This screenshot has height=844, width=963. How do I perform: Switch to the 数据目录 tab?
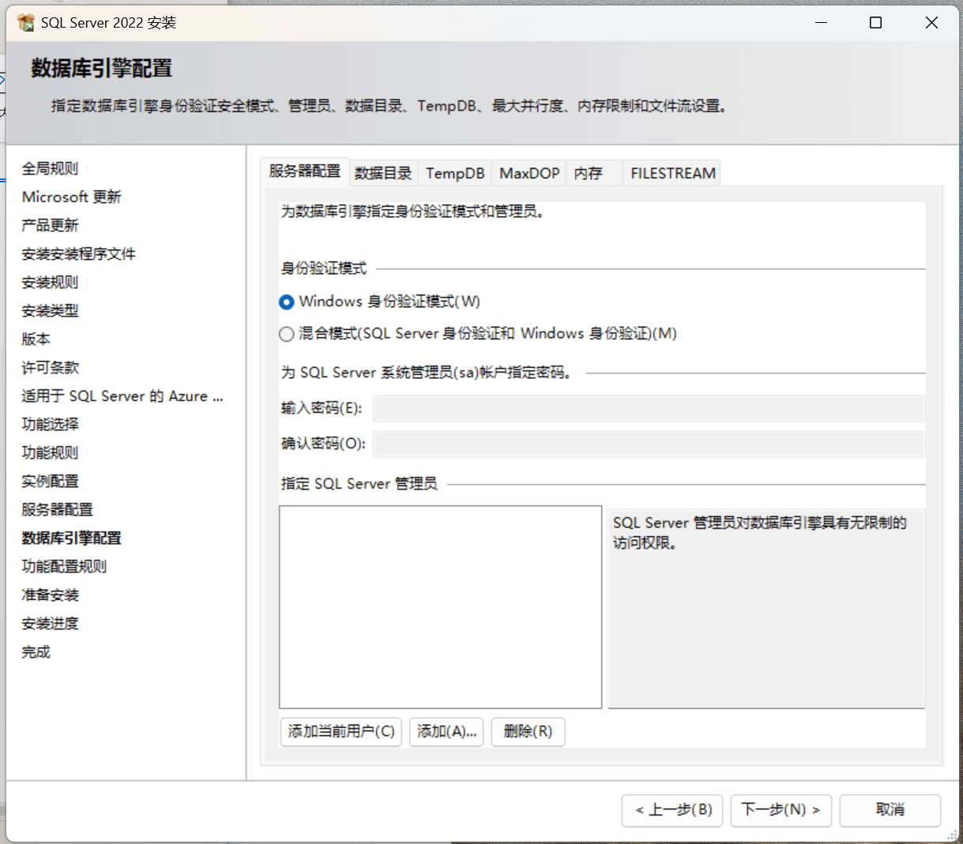point(383,173)
